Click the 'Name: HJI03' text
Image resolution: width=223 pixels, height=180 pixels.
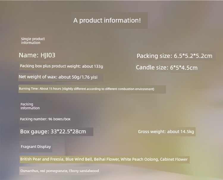point(37,55)
